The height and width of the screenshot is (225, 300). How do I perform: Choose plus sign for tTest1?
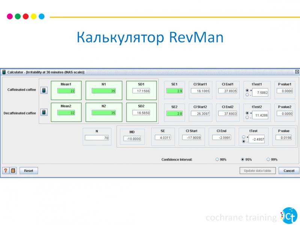[247, 90]
